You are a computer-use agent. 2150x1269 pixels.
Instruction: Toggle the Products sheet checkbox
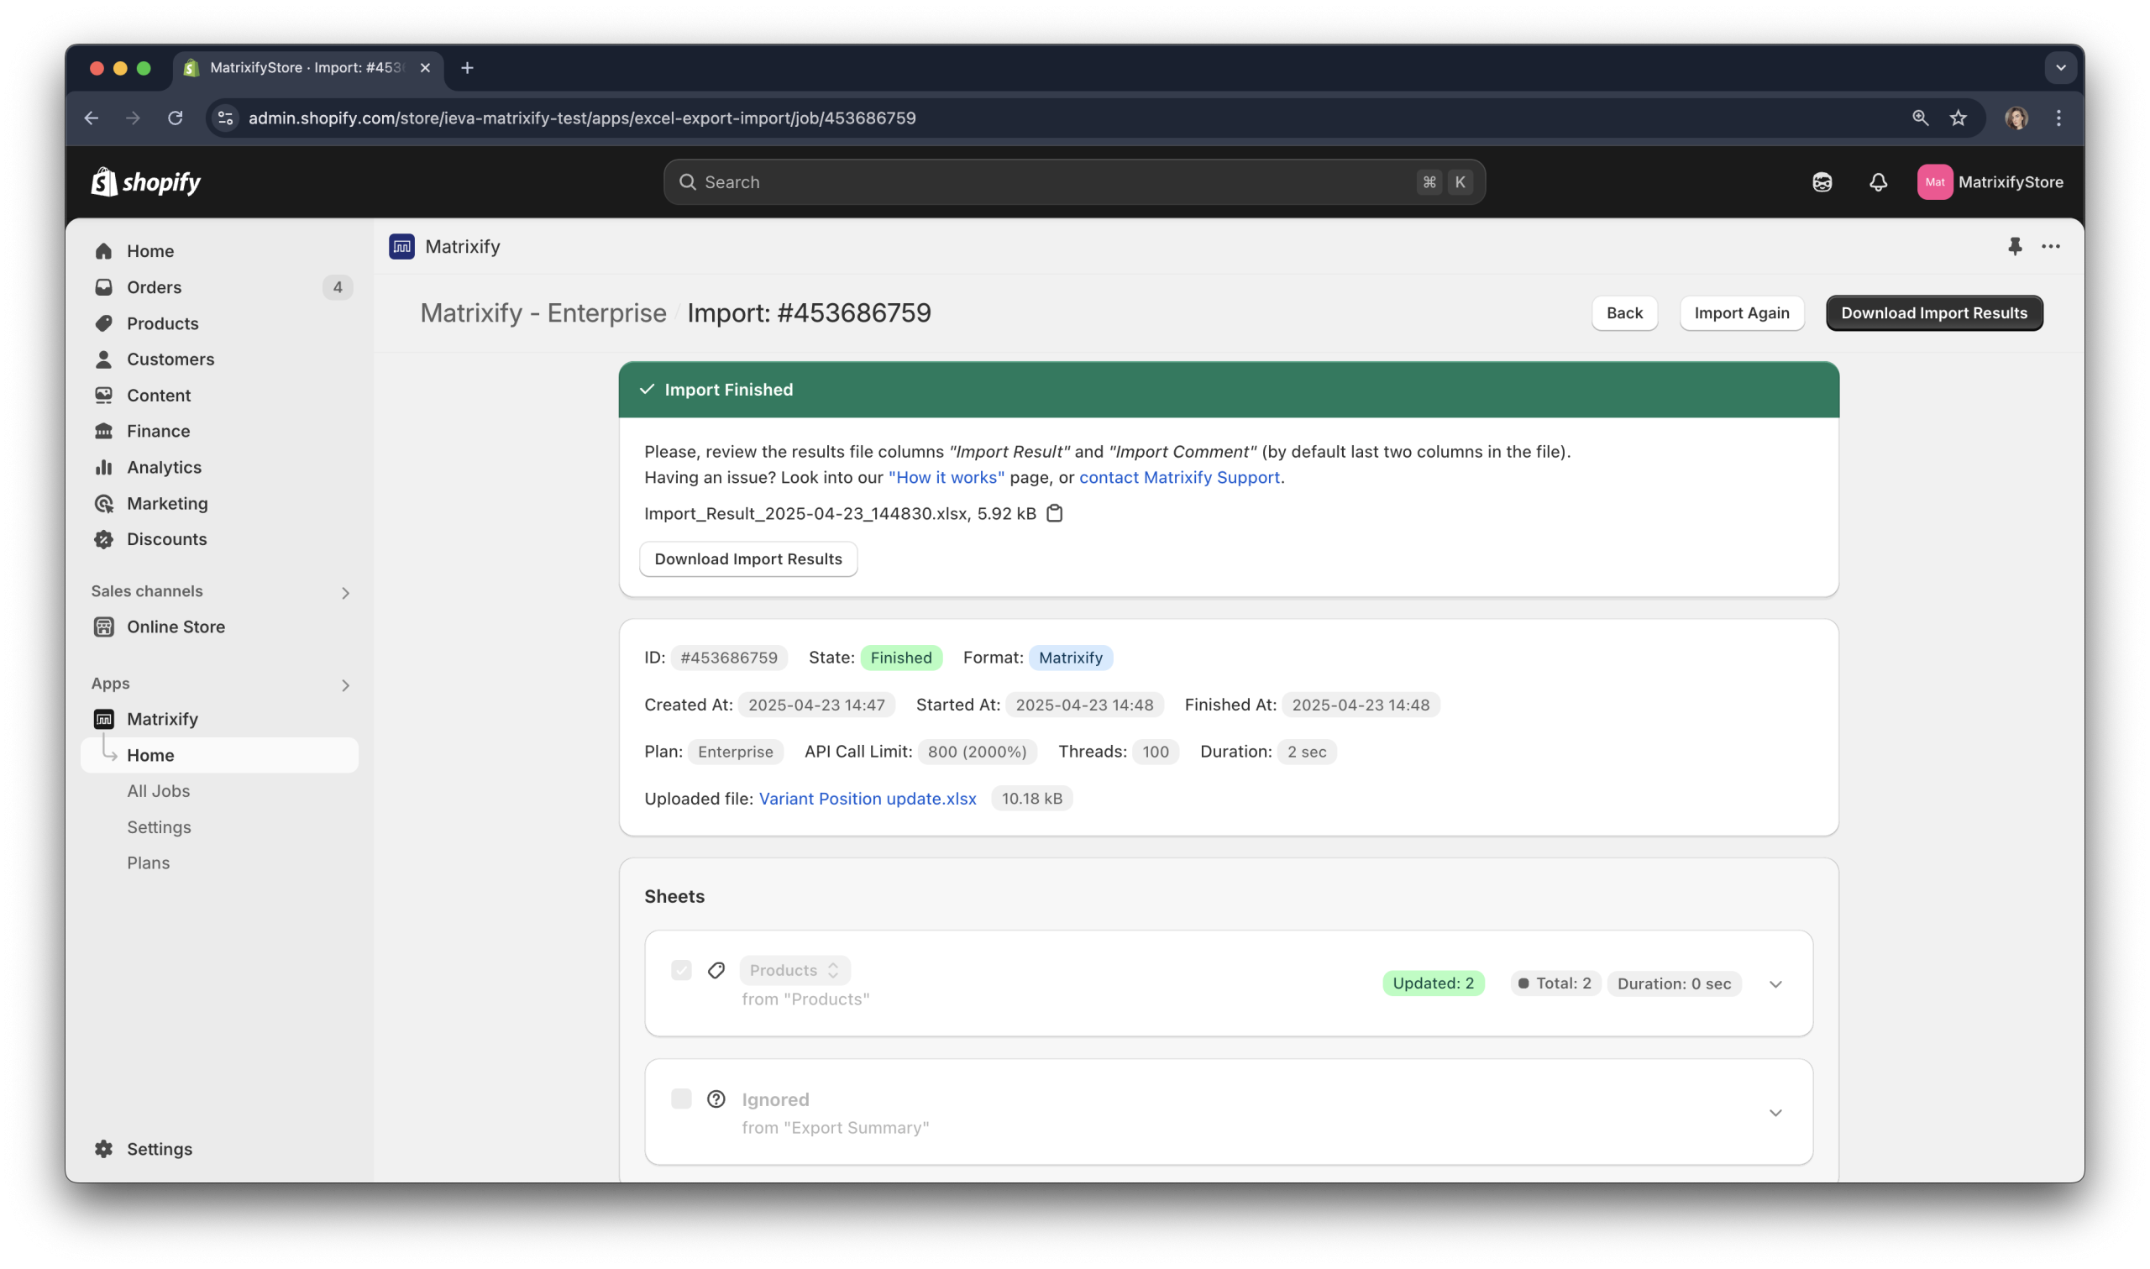(x=680, y=970)
